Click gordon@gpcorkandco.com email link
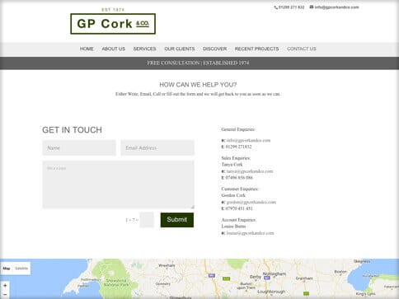Image resolution: width=399 pixels, height=299 pixels. pyautogui.click(x=251, y=202)
